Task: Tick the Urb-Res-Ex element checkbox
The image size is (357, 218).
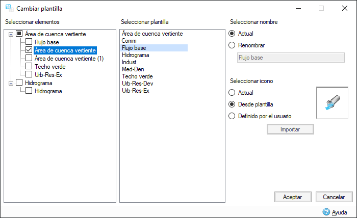Action: pos(29,75)
